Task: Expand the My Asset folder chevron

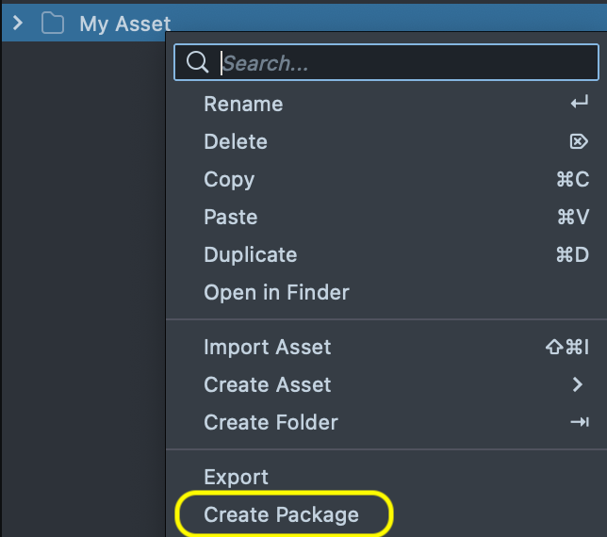Action: click(18, 24)
